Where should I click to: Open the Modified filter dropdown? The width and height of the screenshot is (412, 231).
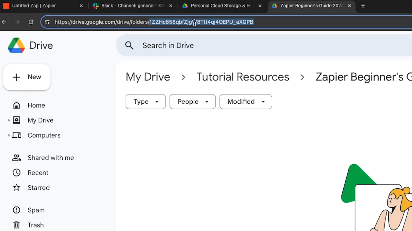click(246, 102)
